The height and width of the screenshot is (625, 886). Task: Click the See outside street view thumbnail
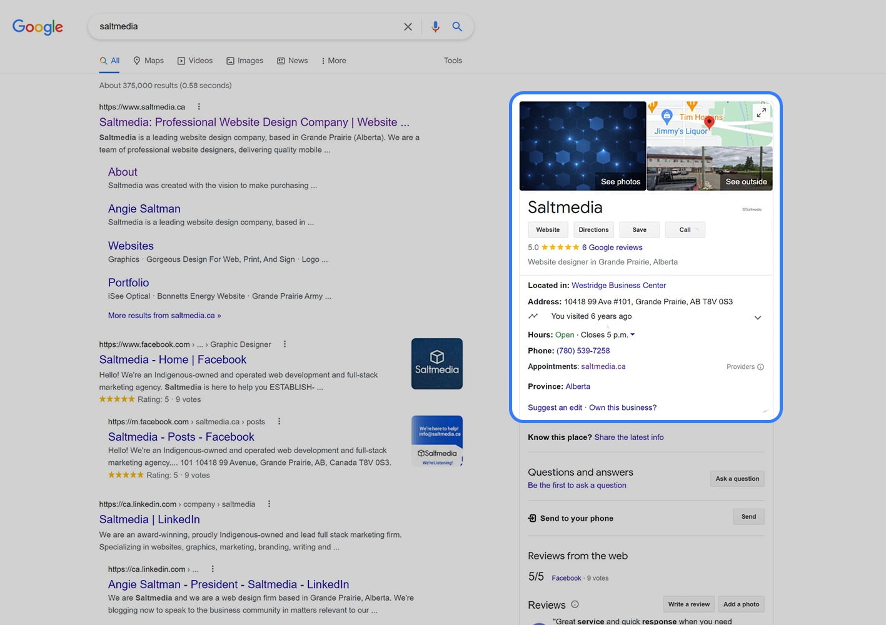[710, 169]
